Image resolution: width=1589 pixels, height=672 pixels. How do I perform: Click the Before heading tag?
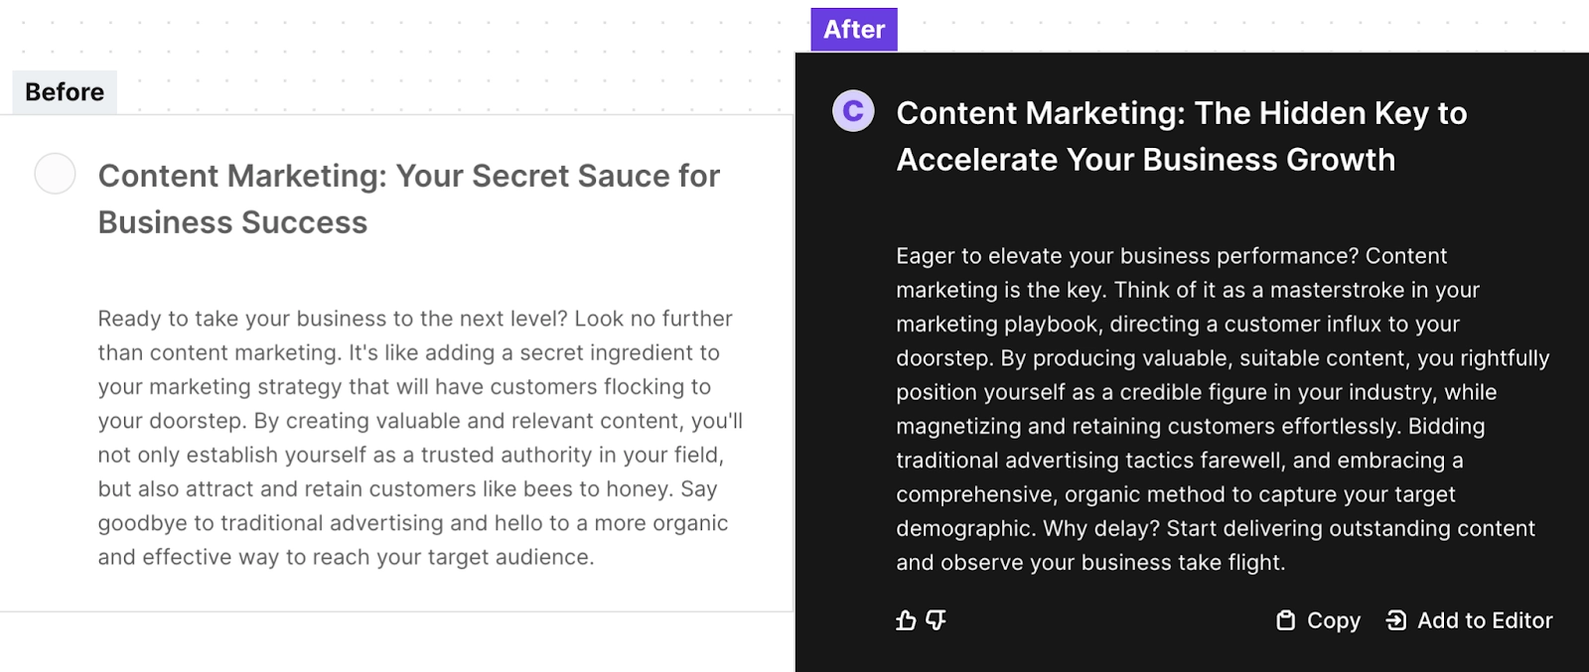pos(64,91)
